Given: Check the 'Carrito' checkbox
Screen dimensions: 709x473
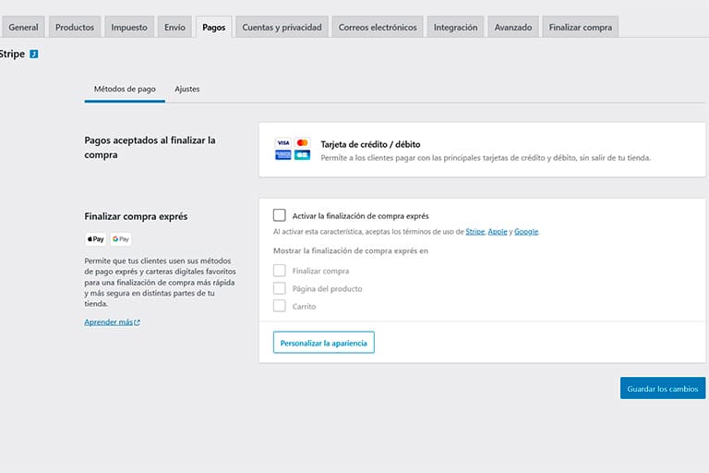Looking at the screenshot, I should click(280, 306).
